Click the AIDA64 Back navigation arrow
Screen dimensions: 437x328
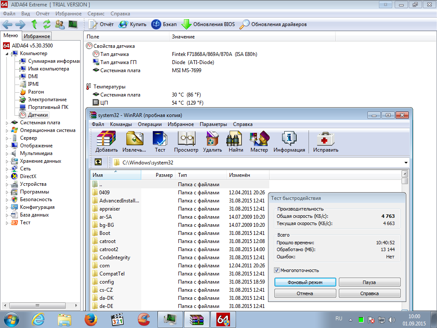coord(8,24)
